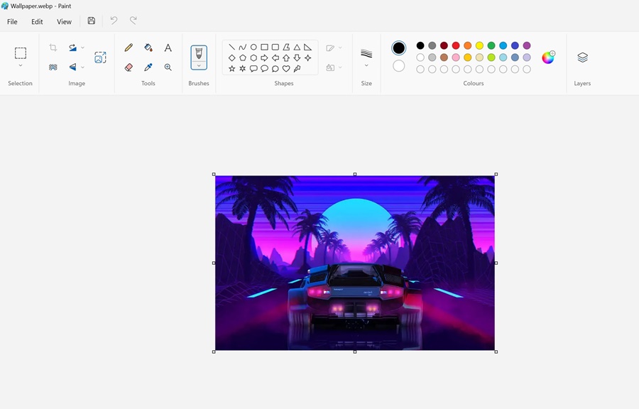Select the Eraser tool
Screen dimensions: 639x409
(129, 67)
